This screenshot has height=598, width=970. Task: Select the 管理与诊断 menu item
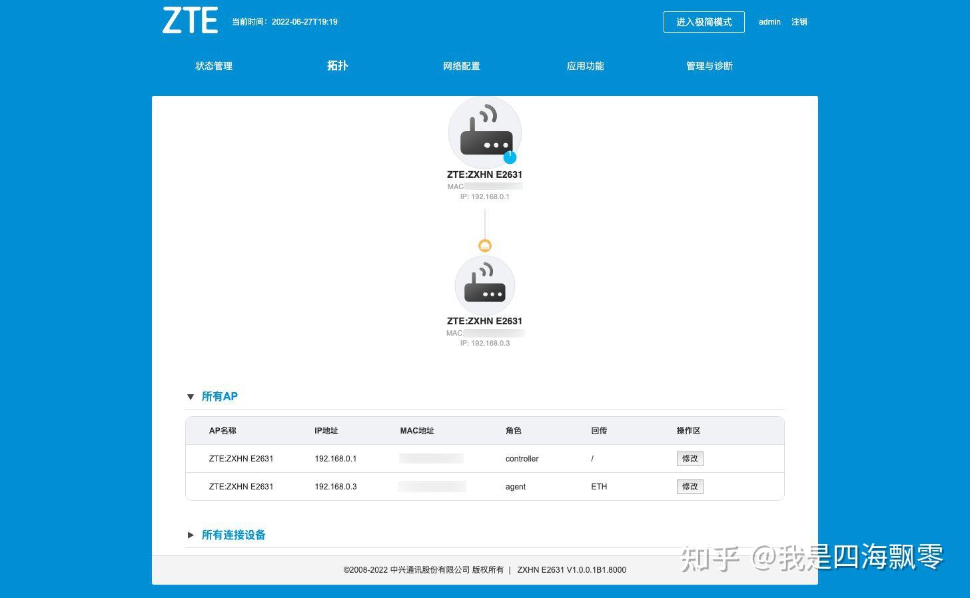709,66
